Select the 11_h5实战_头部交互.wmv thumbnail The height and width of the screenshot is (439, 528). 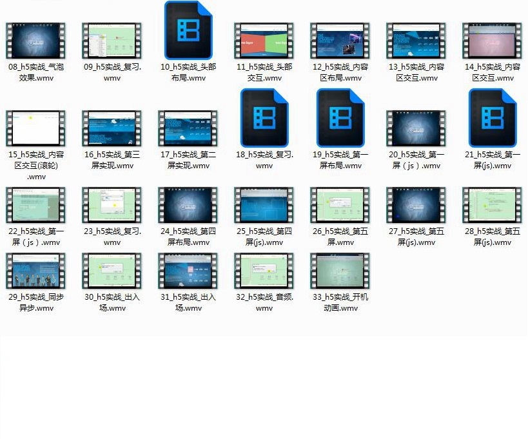[264, 41]
